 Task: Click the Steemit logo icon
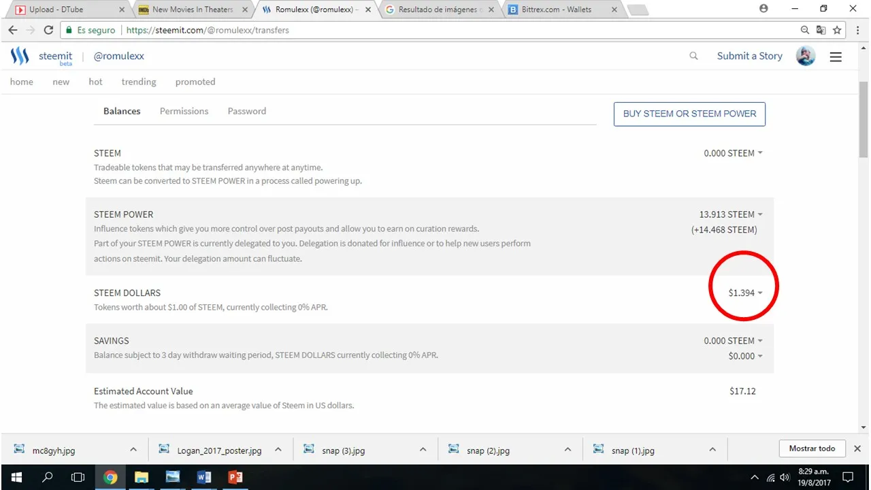click(x=20, y=56)
